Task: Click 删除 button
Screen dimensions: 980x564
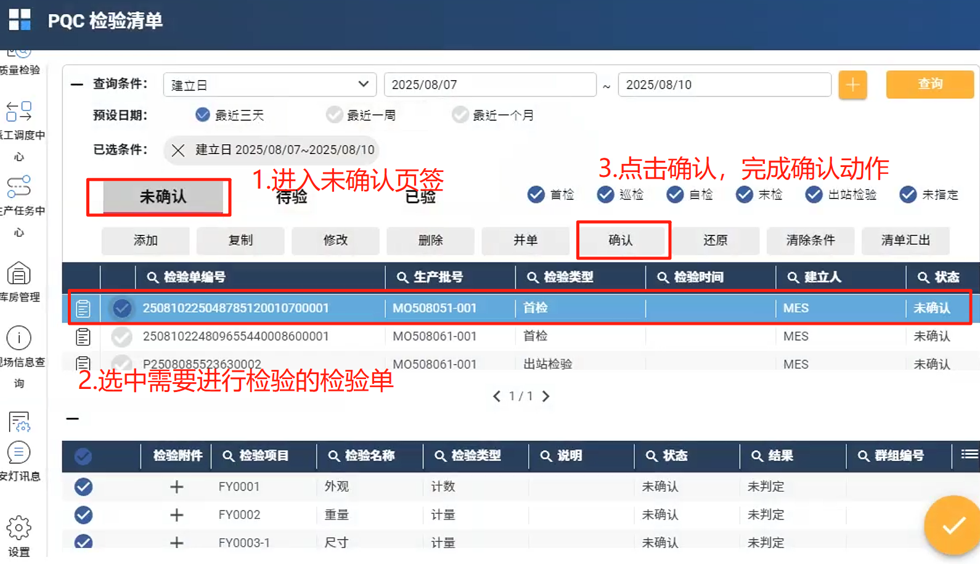Action: tap(430, 240)
